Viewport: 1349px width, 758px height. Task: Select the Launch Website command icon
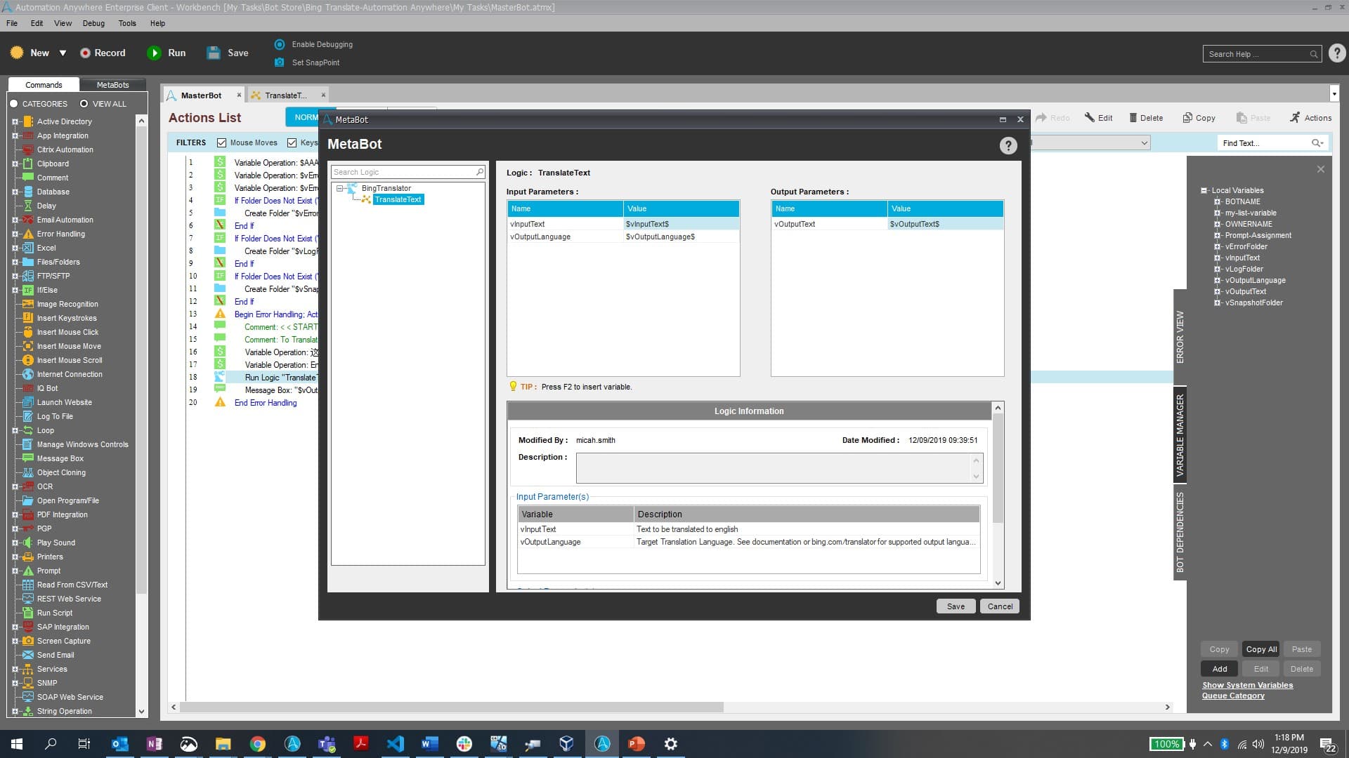click(28, 402)
